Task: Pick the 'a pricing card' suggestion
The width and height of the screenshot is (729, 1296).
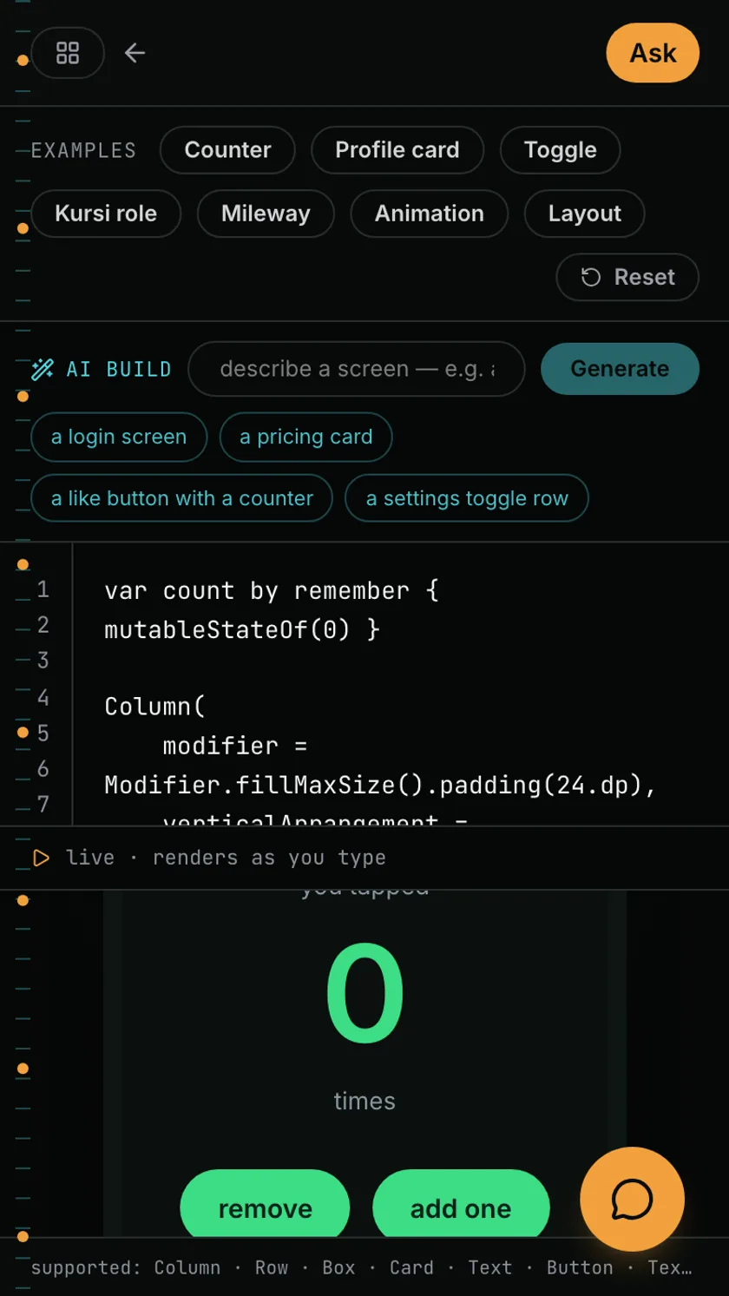Action: pyautogui.click(x=306, y=437)
